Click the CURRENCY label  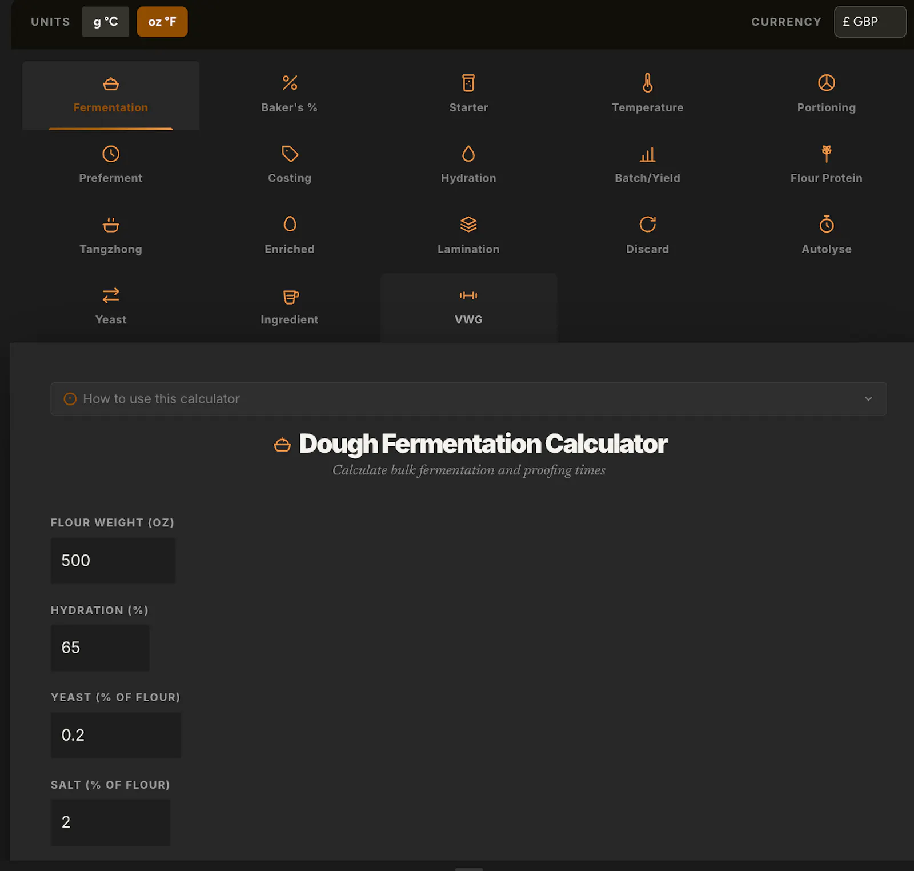coord(786,22)
